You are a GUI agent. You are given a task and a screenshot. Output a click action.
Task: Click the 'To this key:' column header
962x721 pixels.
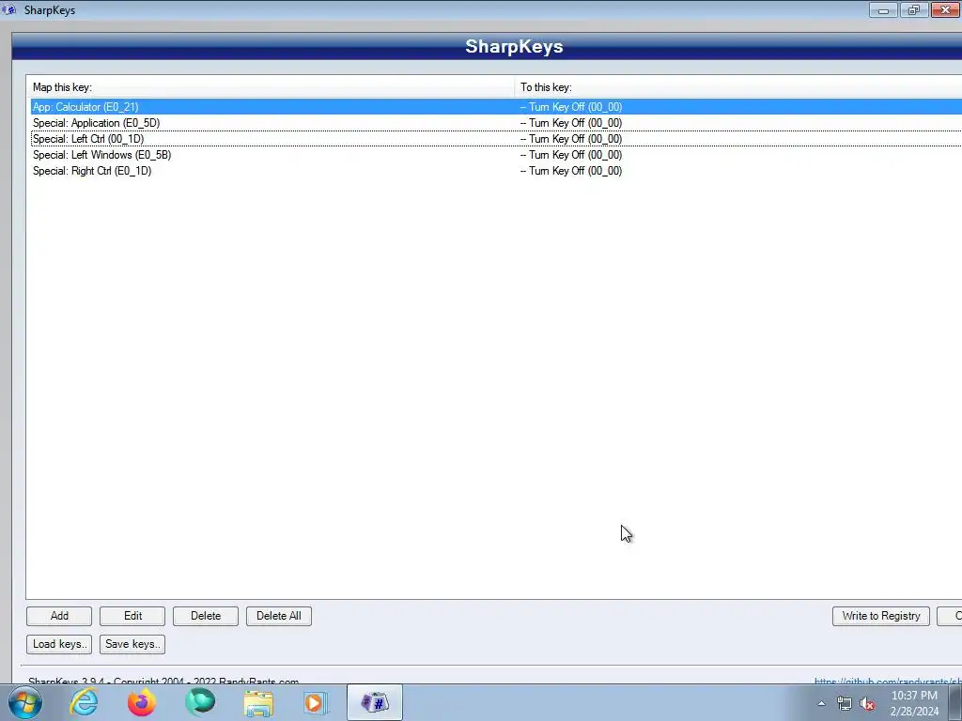[x=738, y=87]
